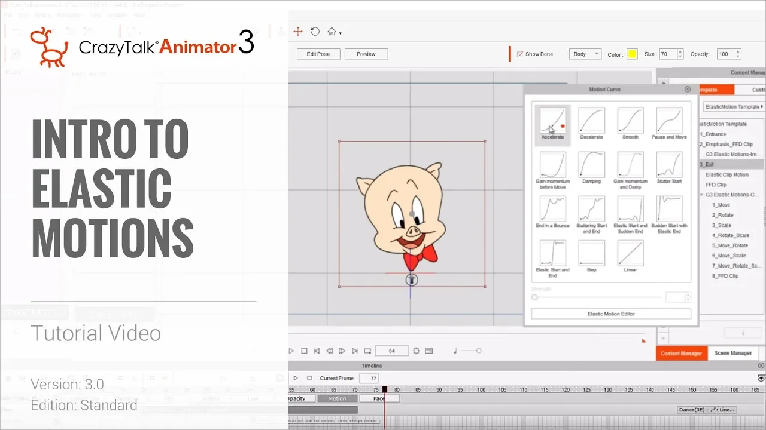Jump to the last frame
Image resolution: width=766 pixels, height=430 pixels.
tap(355, 351)
